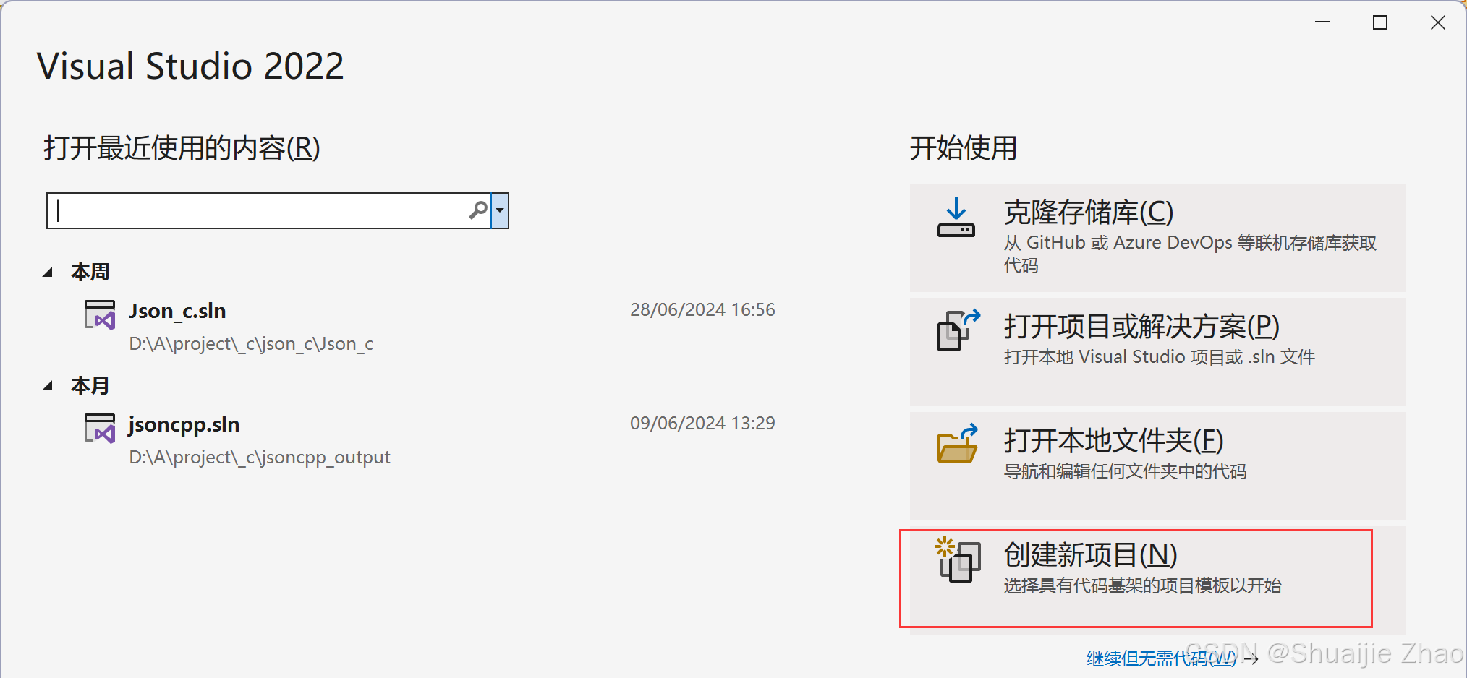This screenshot has height=678, width=1467.
Task: Maximize the Visual Studio 2022 window
Action: [1380, 22]
